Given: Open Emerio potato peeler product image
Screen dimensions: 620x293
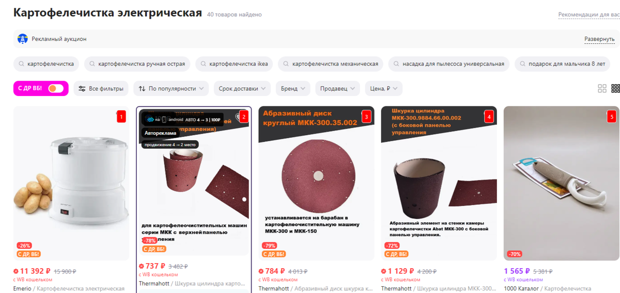Looking at the screenshot, I should [71, 183].
